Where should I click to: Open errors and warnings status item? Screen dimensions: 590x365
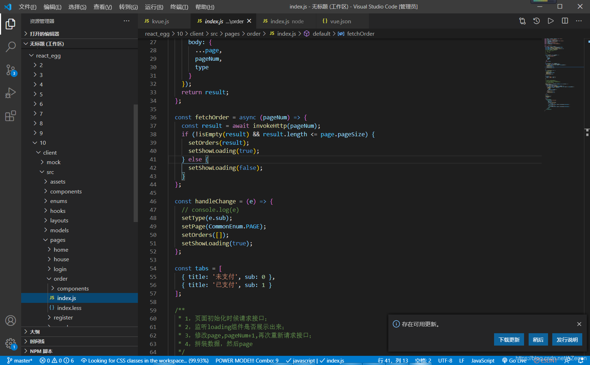57,360
